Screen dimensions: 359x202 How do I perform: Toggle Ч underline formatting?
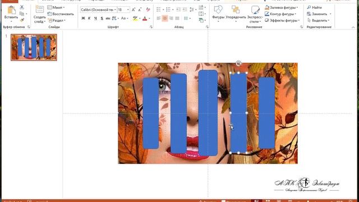[x=95, y=19]
